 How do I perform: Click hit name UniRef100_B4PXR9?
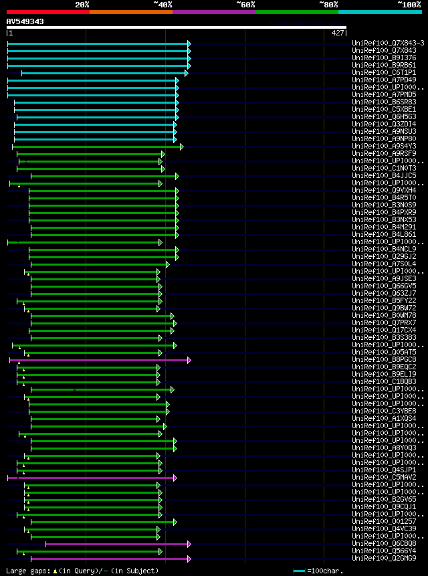384,212
